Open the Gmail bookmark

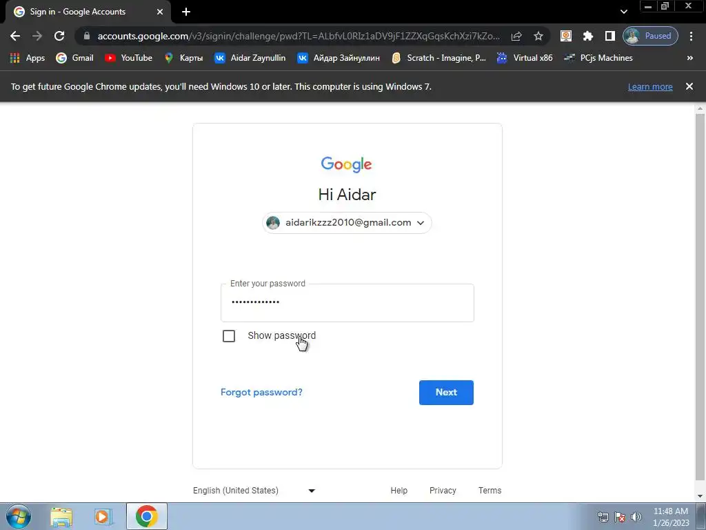74,58
